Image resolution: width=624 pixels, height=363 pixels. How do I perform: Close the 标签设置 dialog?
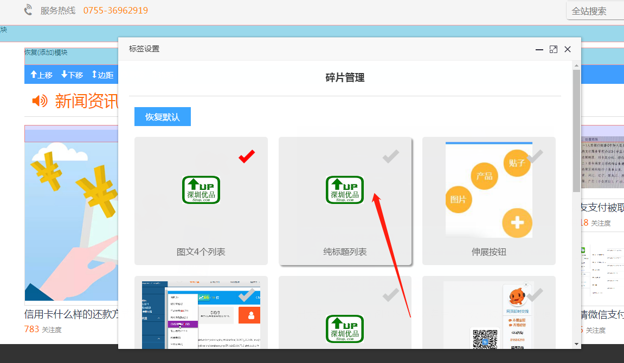pyautogui.click(x=568, y=49)
